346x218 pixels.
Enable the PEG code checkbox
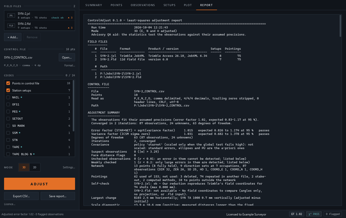tap(8, 112)
